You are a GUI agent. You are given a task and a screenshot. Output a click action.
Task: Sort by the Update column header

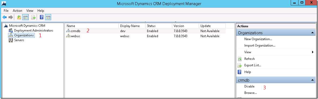tap(212, 26)
